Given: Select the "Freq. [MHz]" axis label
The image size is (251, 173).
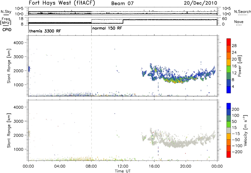Looking at the screenshot, I should (x=6, y=21).
